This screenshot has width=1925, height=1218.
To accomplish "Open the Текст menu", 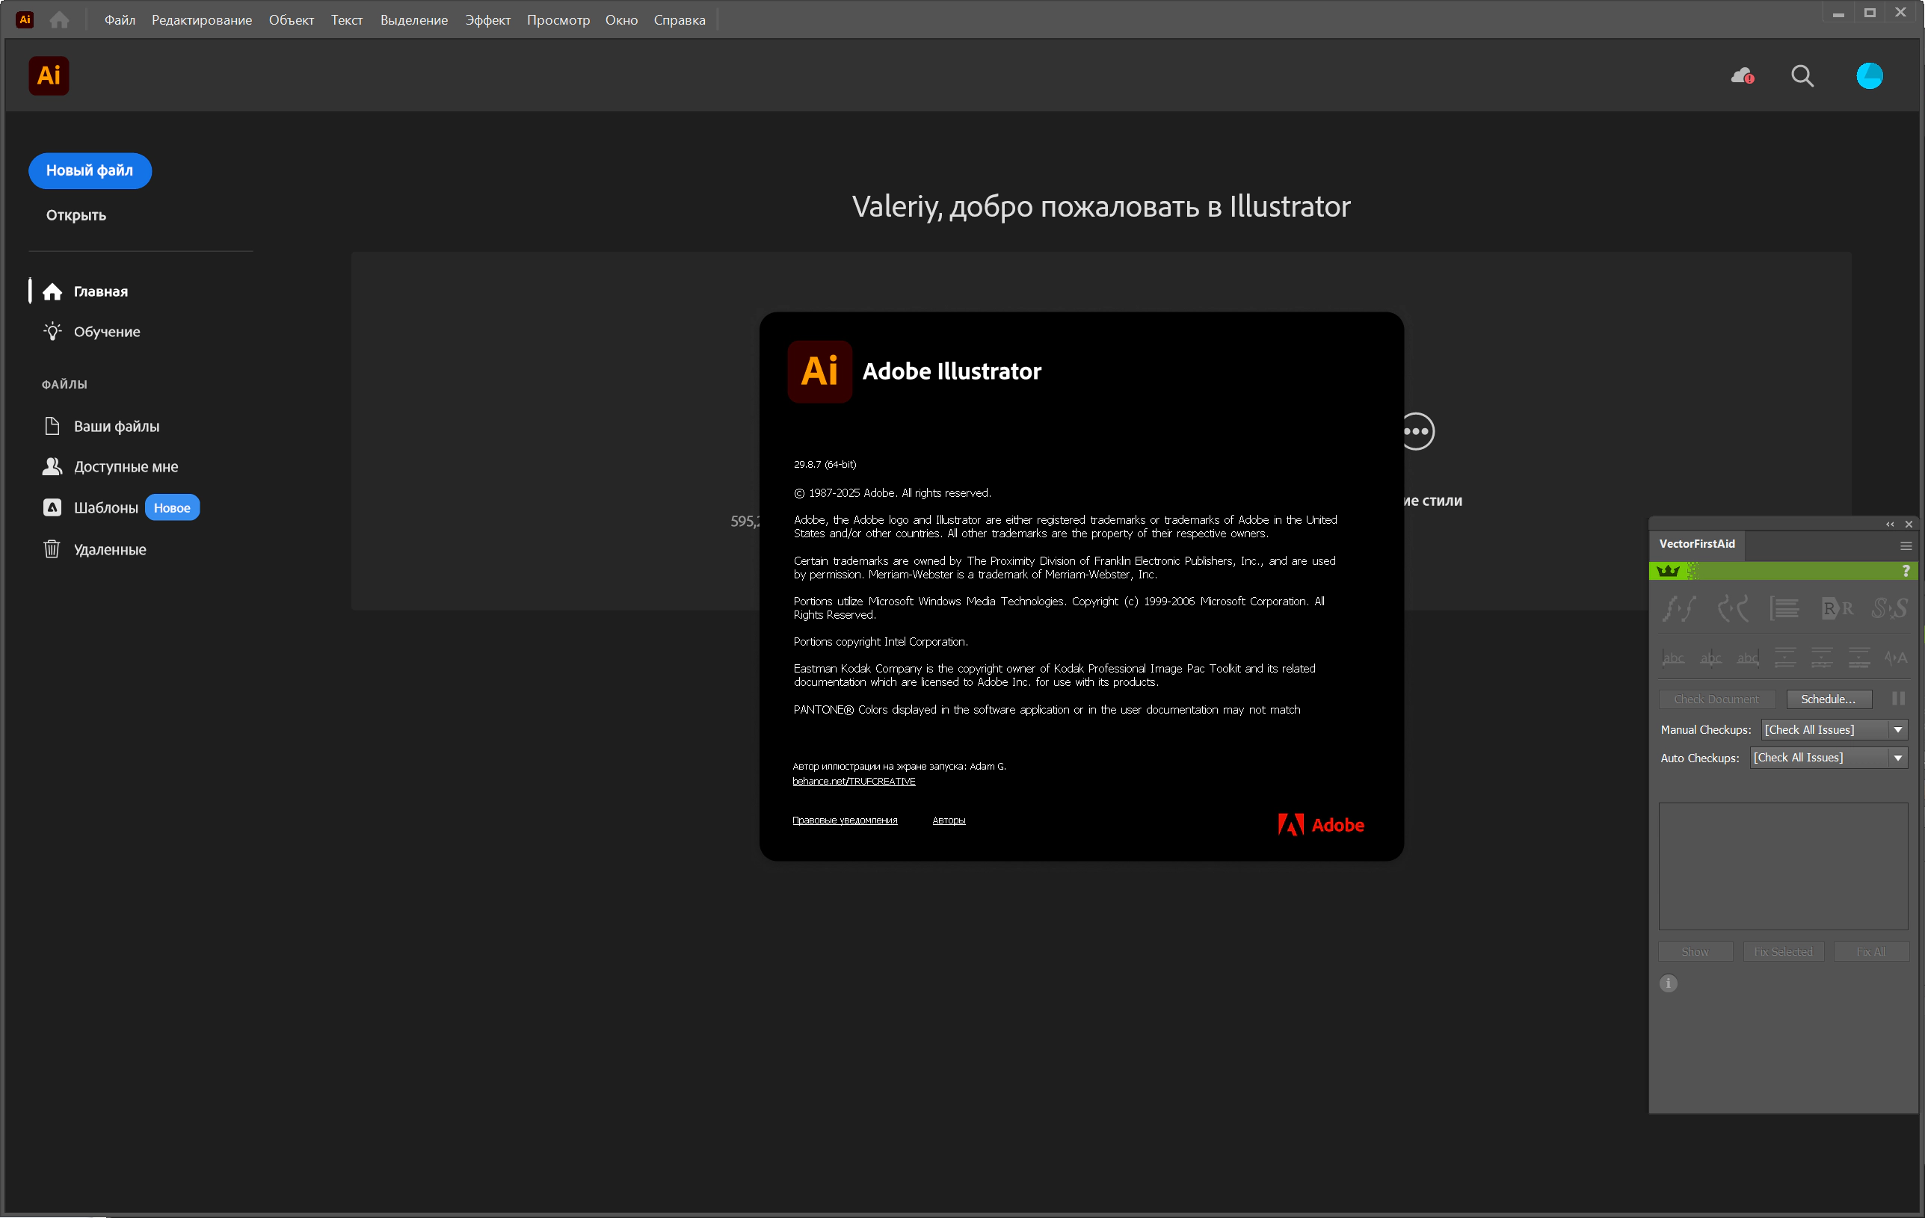I will click(x=346, y=20).
